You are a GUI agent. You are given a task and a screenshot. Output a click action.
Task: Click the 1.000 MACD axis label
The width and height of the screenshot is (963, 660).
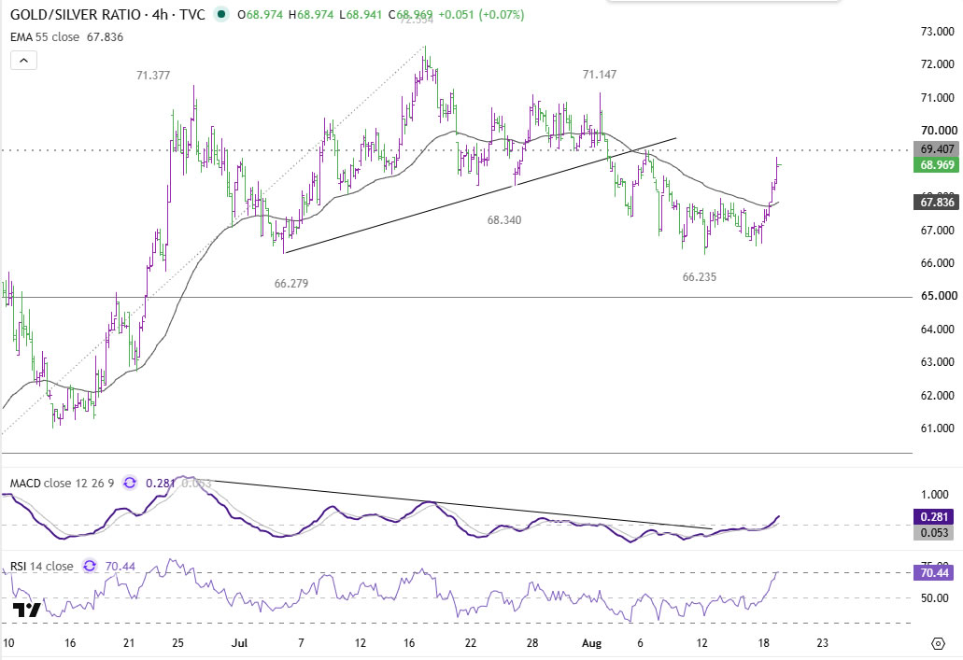pyautogui.click(x=935, y=494)
